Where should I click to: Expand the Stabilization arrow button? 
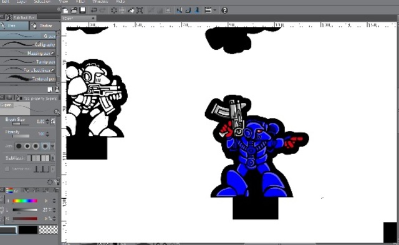coord(53,158)
